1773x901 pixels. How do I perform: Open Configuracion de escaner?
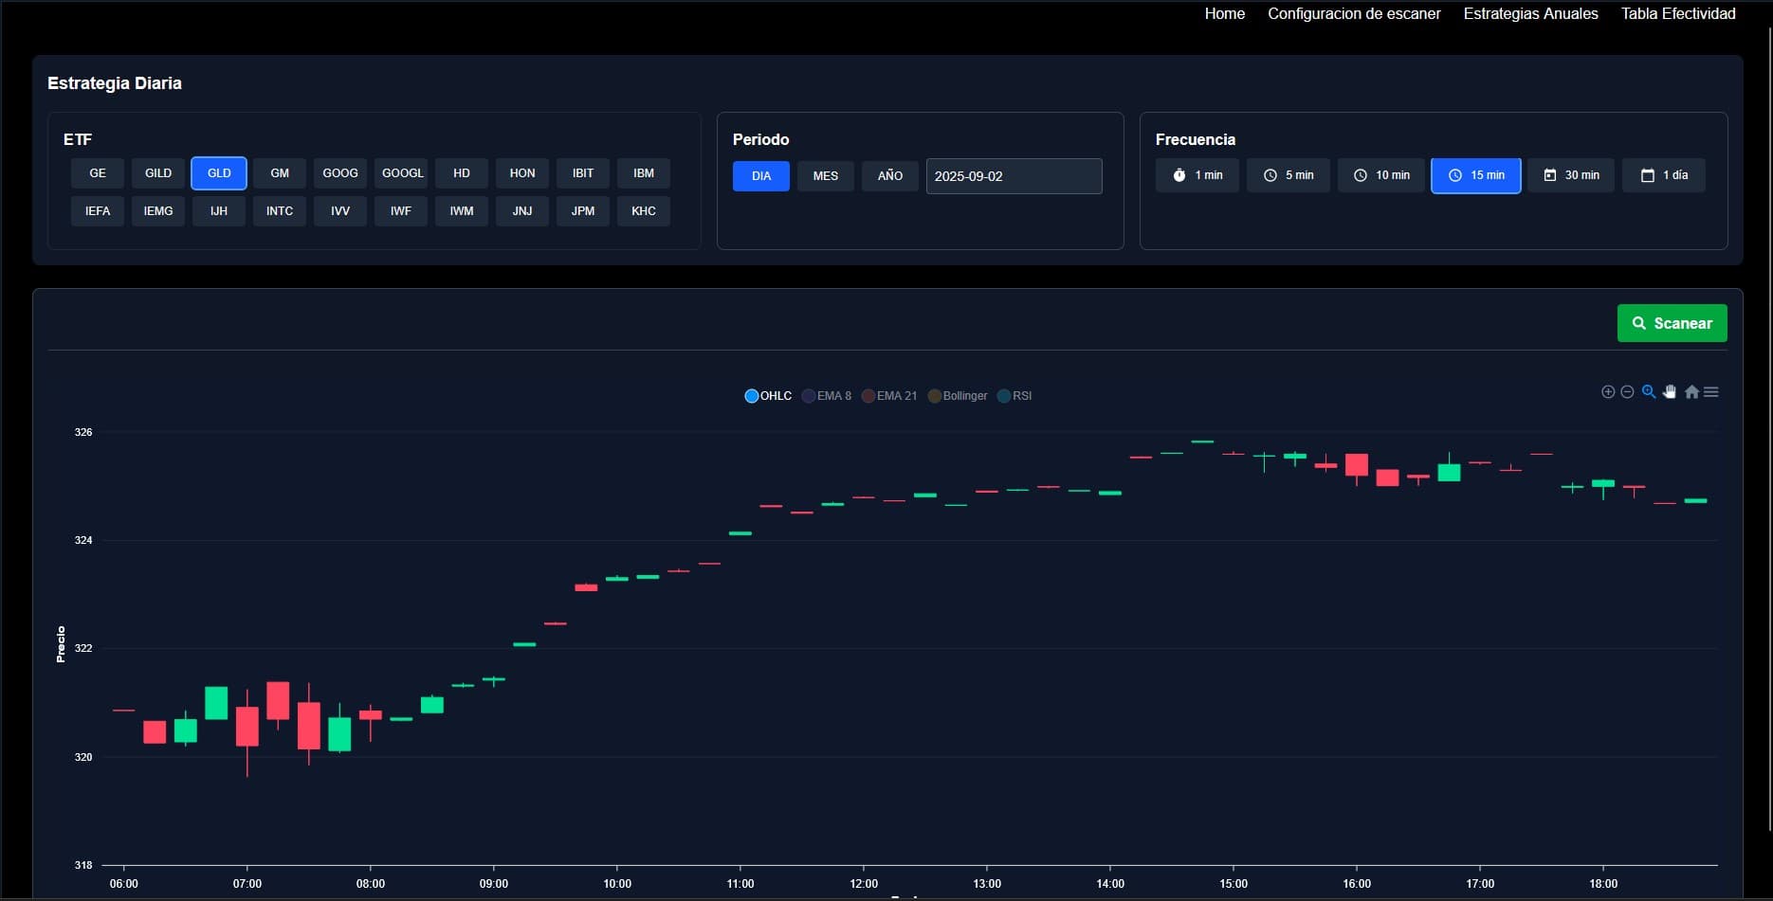[1354, 13]
